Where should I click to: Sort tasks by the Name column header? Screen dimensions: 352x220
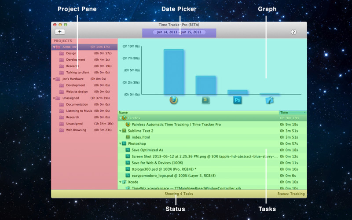pyautogui.click(x=198, y=113)
